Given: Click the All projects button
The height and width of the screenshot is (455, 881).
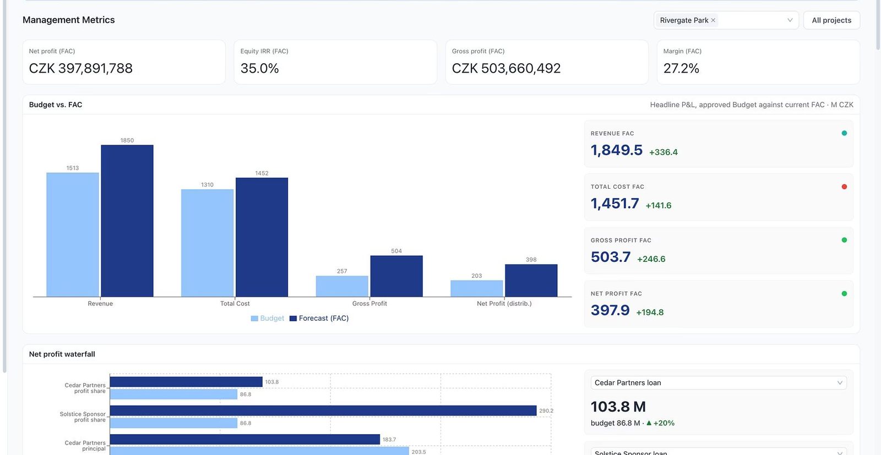Looking at the screenshot, I should click(x=831, y=20).
